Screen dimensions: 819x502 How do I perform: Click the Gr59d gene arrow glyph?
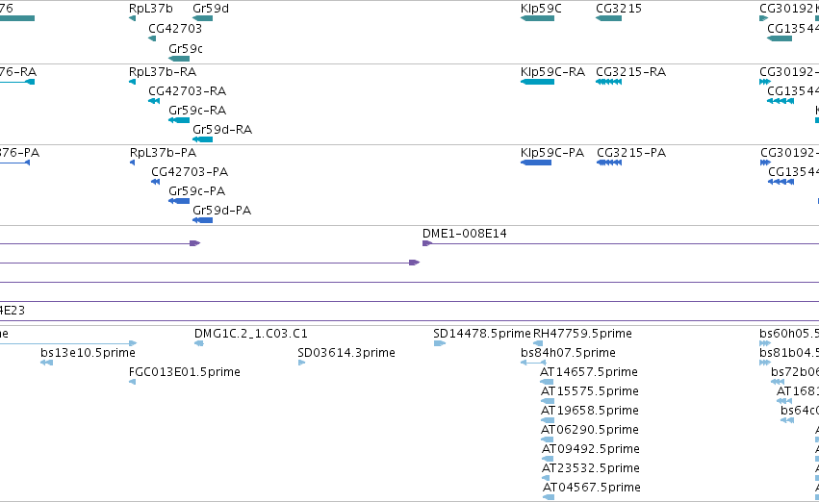point(203,18)
